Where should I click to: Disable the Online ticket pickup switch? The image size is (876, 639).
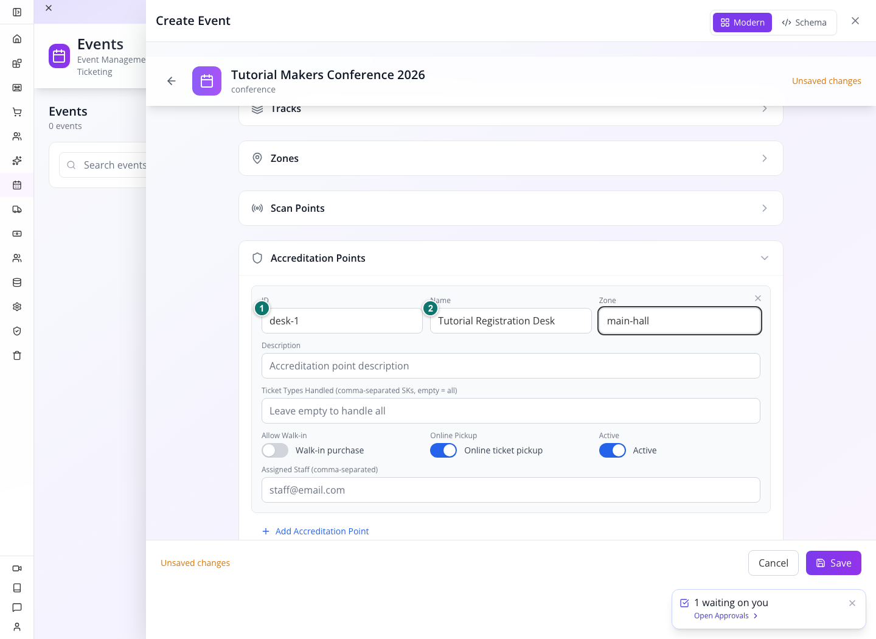pos(443,450)
